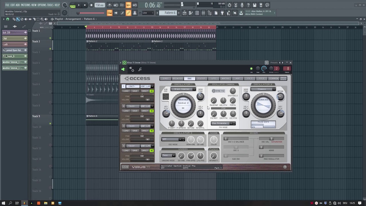
Task: Switch to the ARP tab
Action: 238,78
